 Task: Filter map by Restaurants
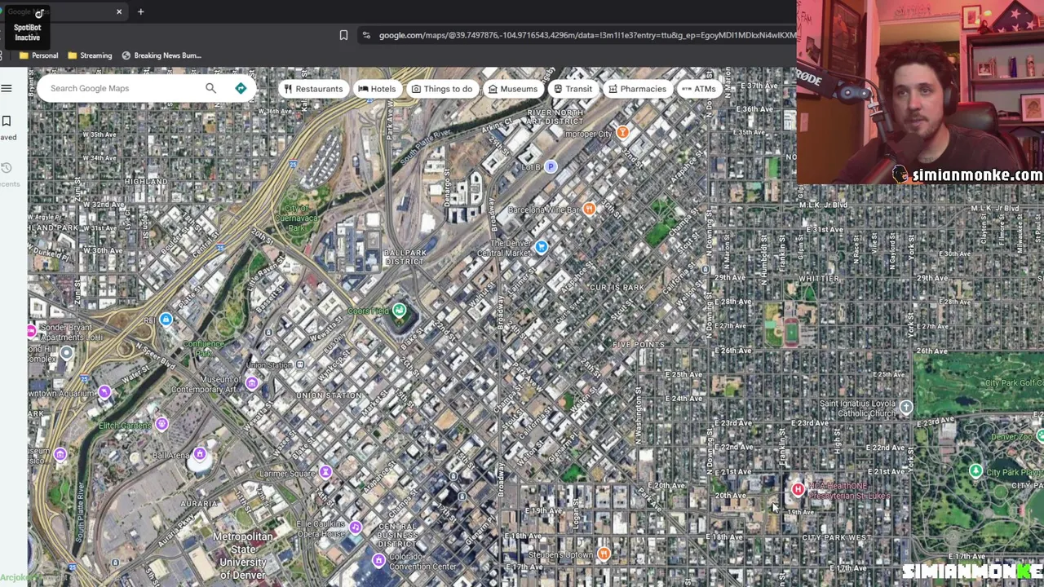313,89
